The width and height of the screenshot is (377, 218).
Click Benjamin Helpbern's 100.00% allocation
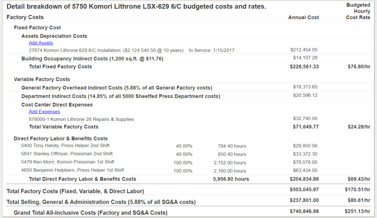[183, 171]
